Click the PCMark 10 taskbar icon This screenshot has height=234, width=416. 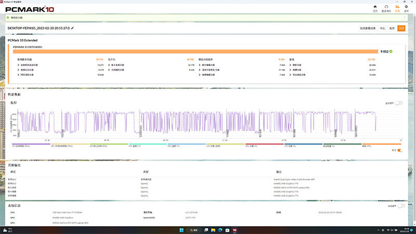pos(235,230)
